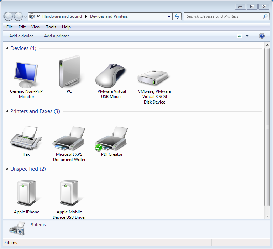Click the Unspecified (2) group heading
The image size is (273, 249).
click(x=28, y=169)
